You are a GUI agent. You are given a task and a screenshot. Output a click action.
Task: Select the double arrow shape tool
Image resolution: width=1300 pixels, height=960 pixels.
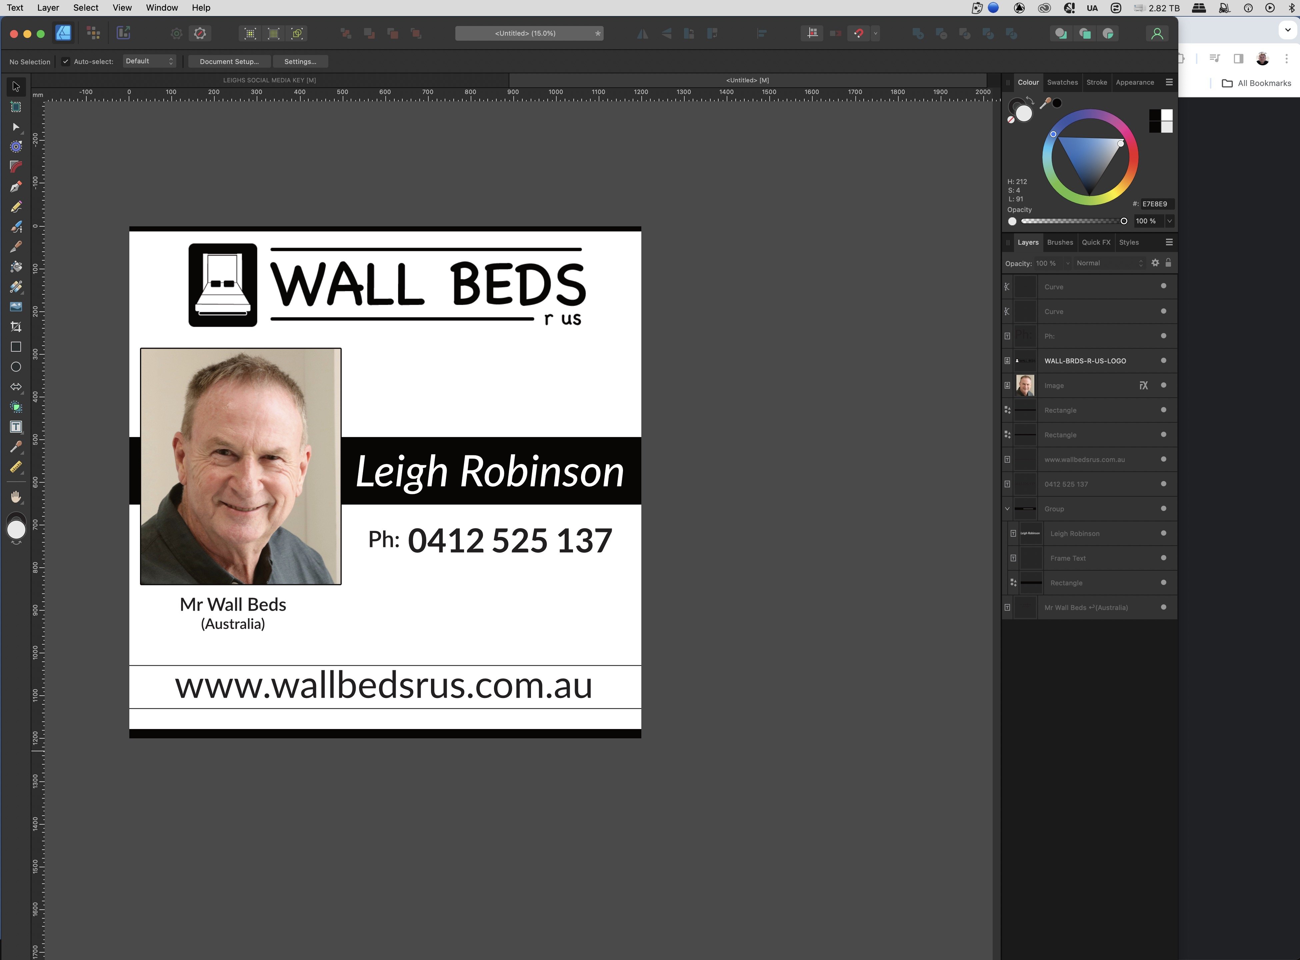coord(16,386)
